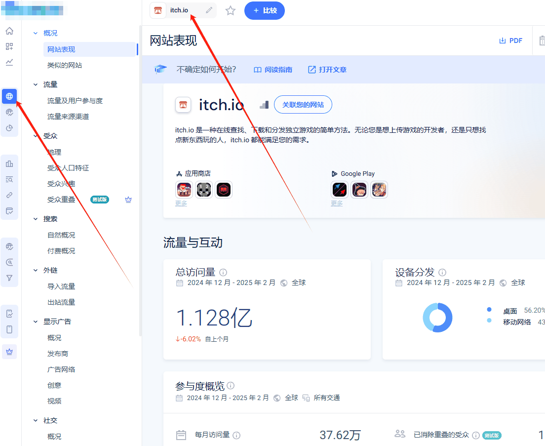
Task: Collapse the 外链 section chevron
Action: [x=36, y=271]
